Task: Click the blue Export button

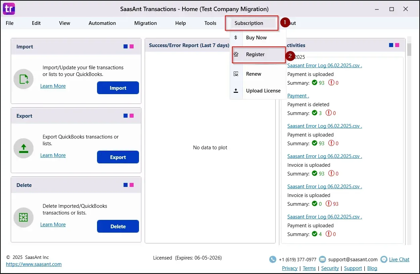Action: [x=118, y=157]
